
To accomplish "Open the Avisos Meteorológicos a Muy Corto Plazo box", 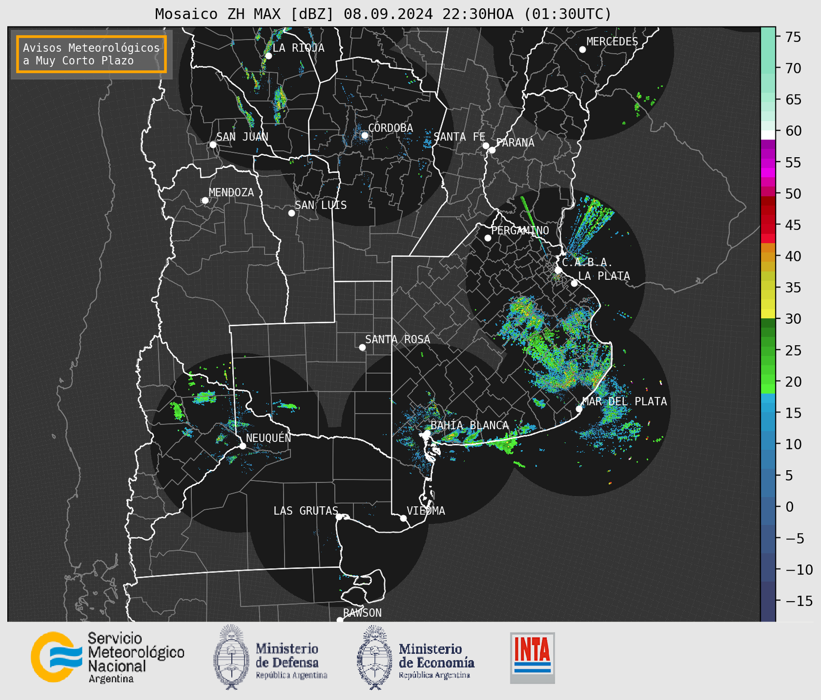I will pos(91,54).
